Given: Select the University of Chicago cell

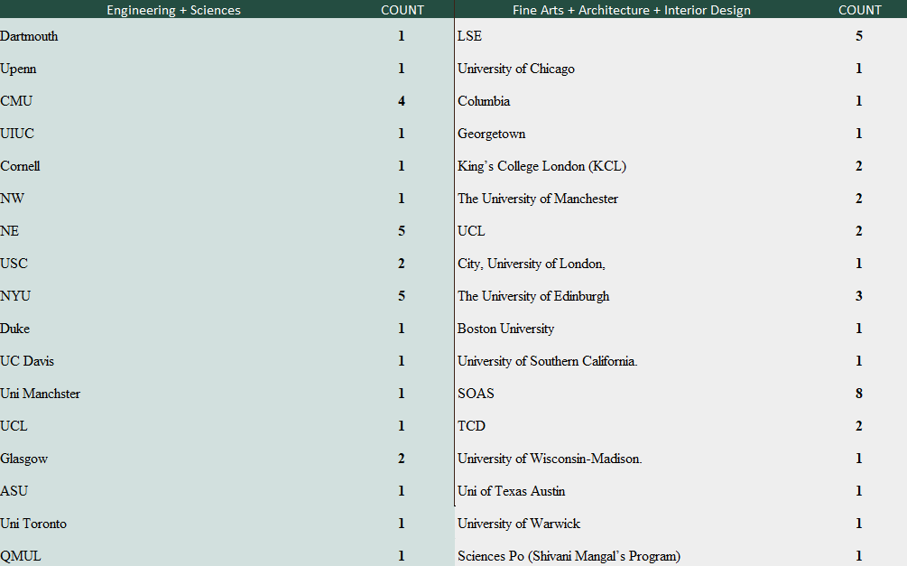Looking at the screenshot, I should 516,69.
